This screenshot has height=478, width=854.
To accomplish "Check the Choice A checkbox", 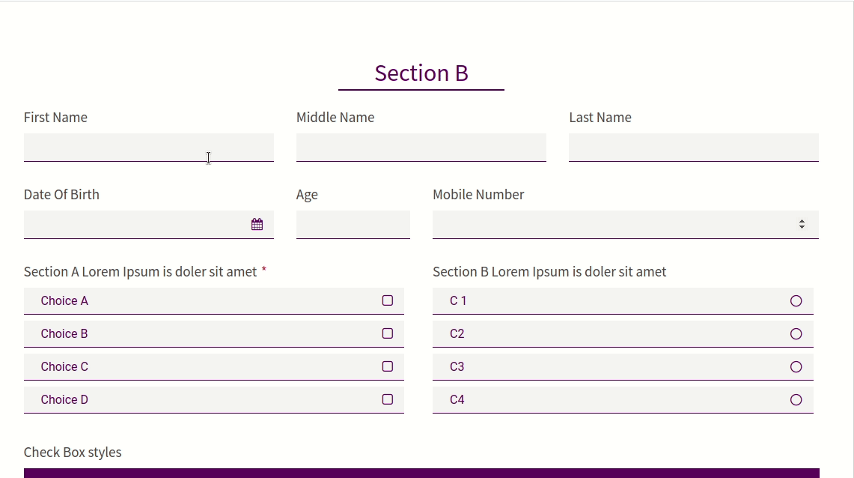I will pyautogui.click(x=387, y=300).
